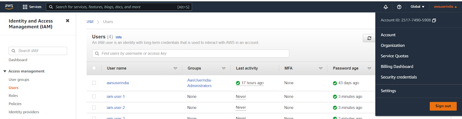
Task: Sort by the User name column arrow
Action: (x=175, y=68)
